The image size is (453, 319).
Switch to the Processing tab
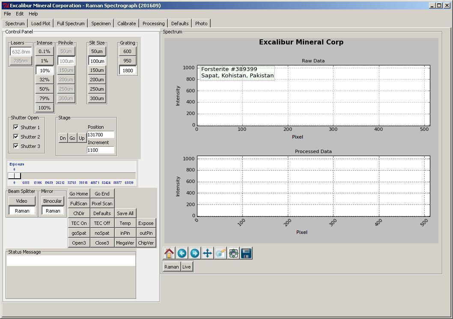pyautogui.click(x=153, y=24)
